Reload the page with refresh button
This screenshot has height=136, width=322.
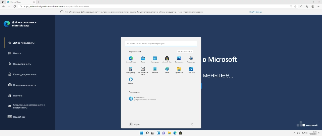(x=15, y=6)
